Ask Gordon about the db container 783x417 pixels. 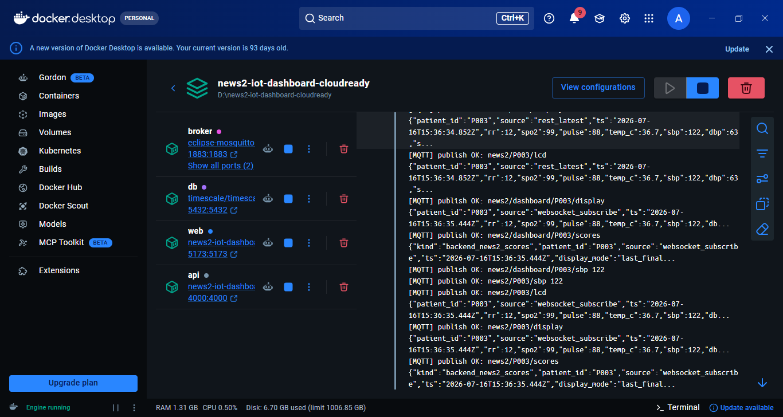click(x=268, y=199)
